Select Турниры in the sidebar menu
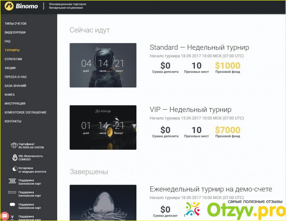Viewport: 286px width, 221px height. (x=12, y=50)
